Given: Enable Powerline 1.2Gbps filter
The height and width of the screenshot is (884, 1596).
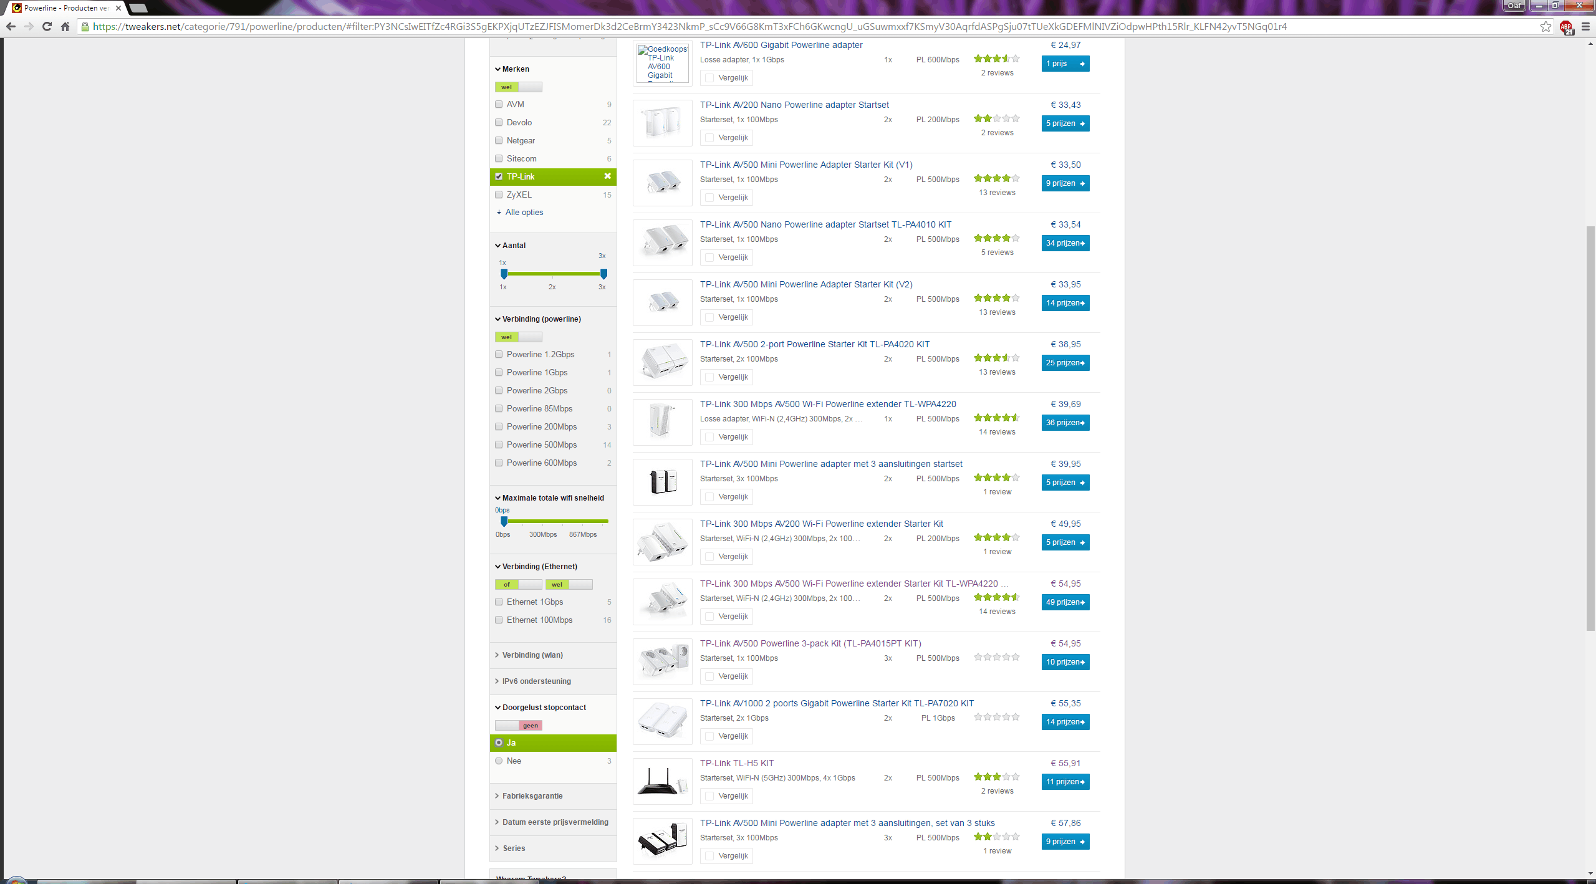Looking at the screenshot, I should [x=499, y=354].
